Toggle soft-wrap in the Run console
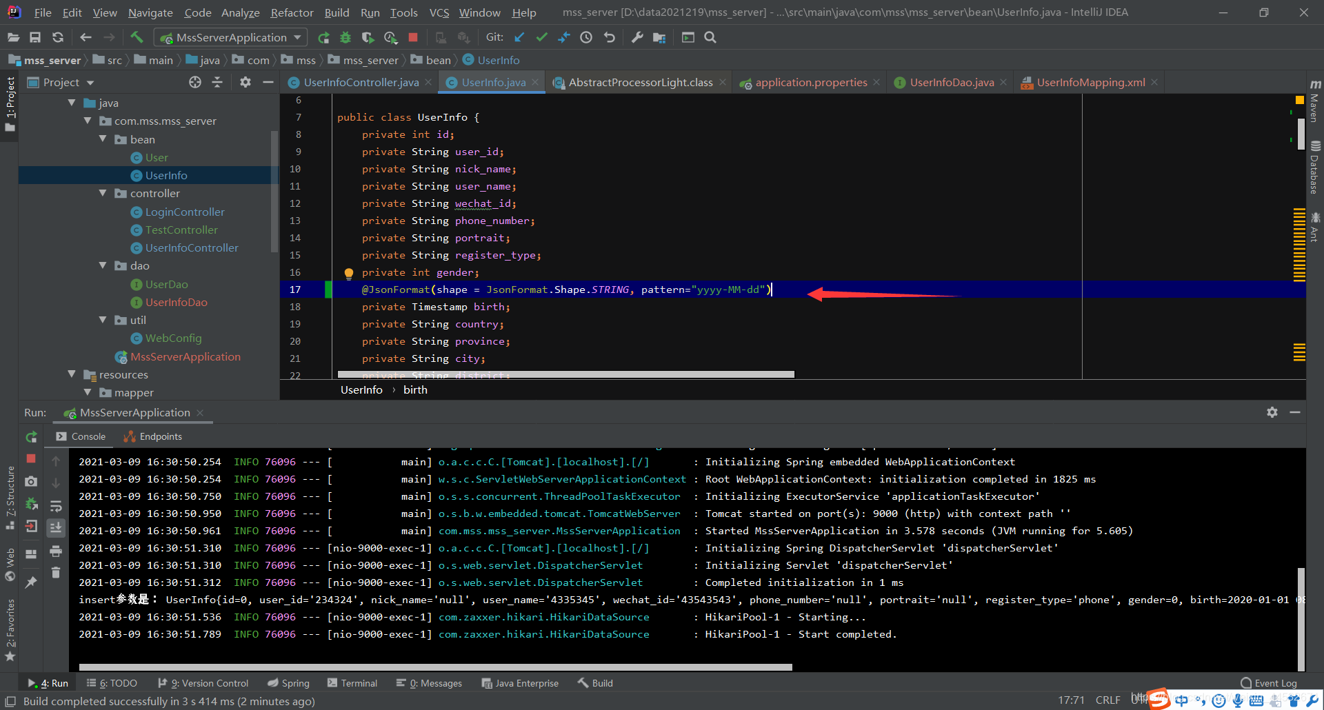Screen dimensions: 1324x710 (x=56, y=505)
